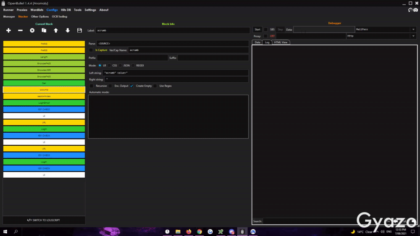Click the headset support icon at top right
The image size is (420, 236).
click(410, 10)
